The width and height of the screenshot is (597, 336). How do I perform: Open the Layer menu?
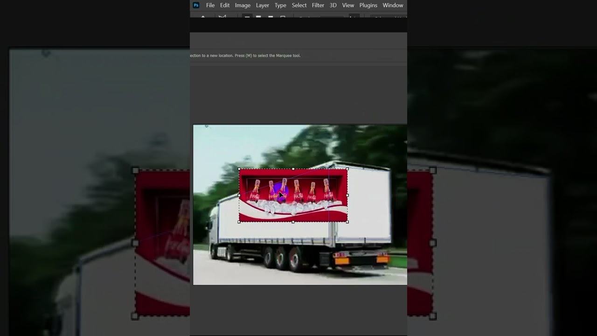coord(263,5)
